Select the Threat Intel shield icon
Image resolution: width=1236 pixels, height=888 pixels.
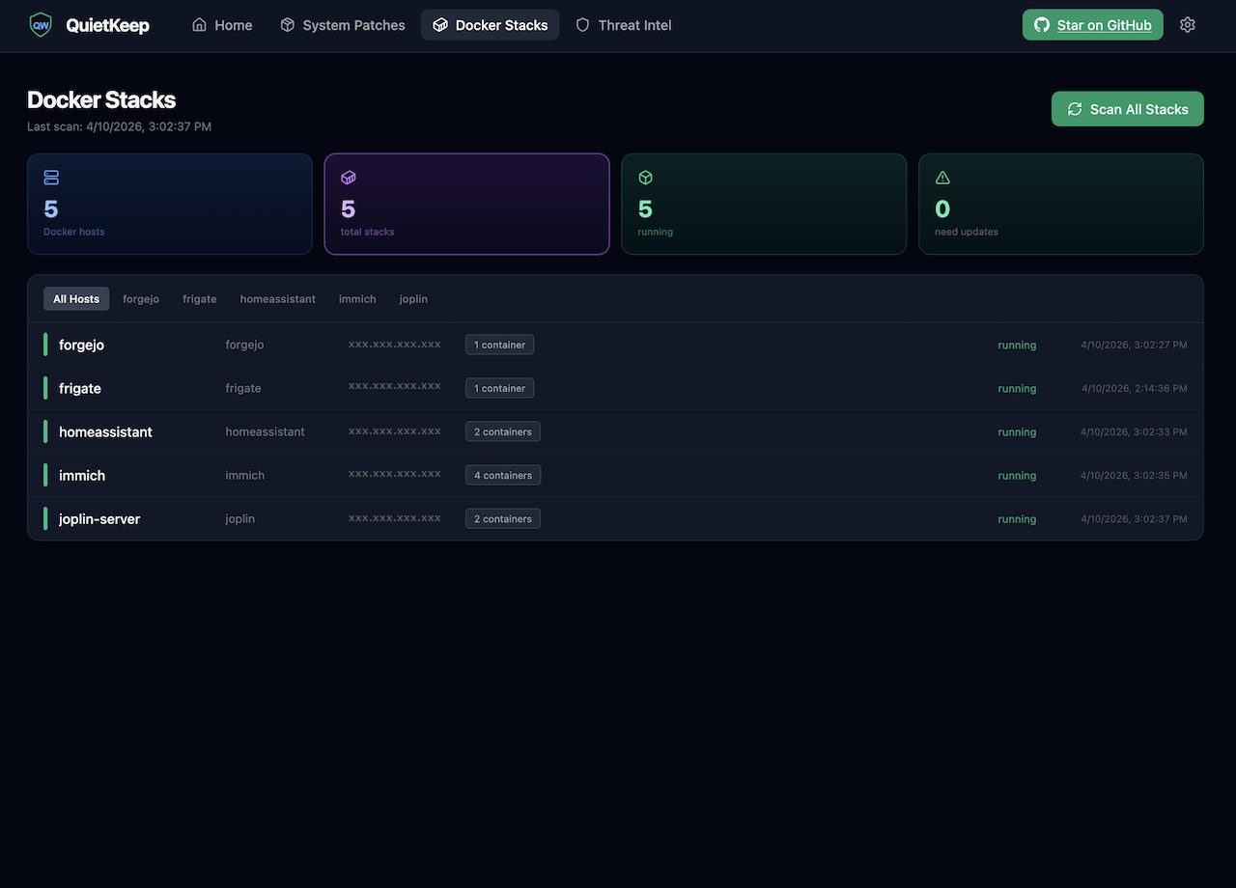point(582,25)
